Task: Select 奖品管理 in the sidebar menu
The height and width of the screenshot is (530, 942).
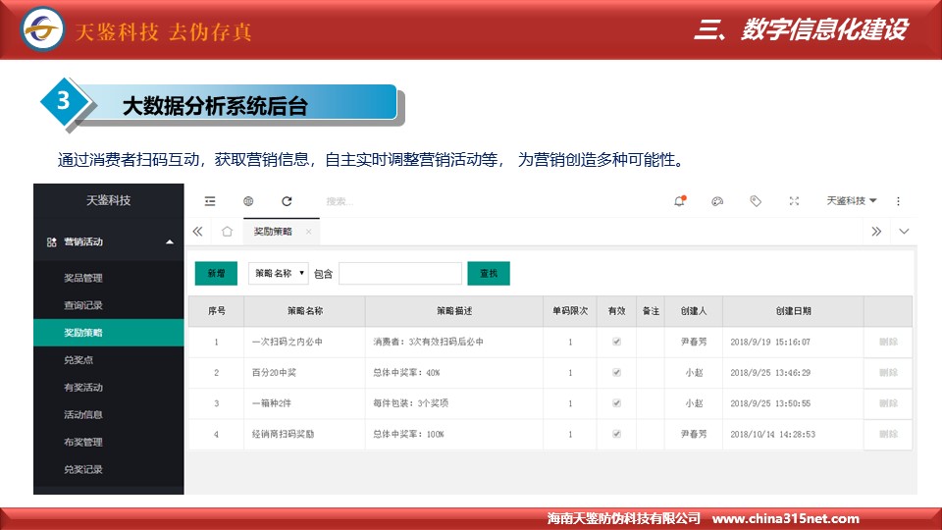Action: click(83, 278)
